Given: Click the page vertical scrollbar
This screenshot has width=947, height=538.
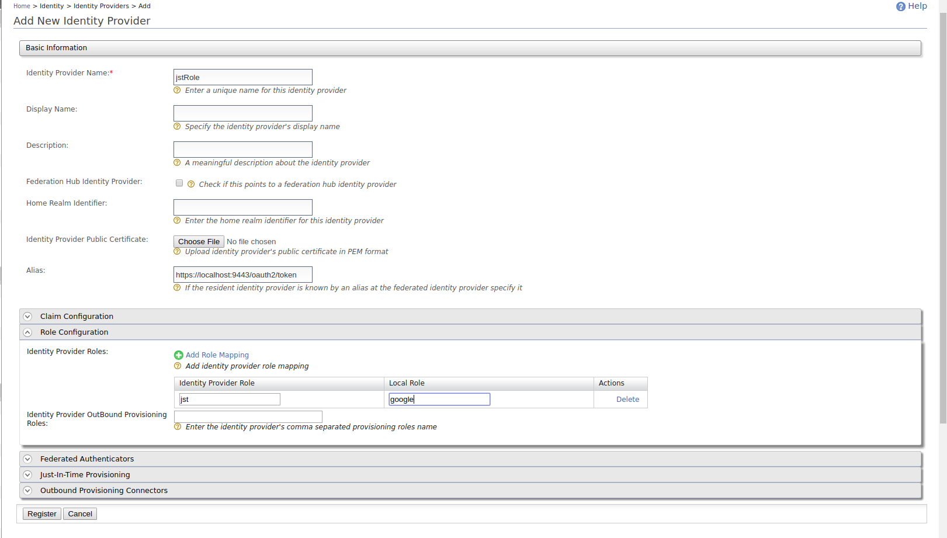Looking at the screenshot, I should click(943, 218).
